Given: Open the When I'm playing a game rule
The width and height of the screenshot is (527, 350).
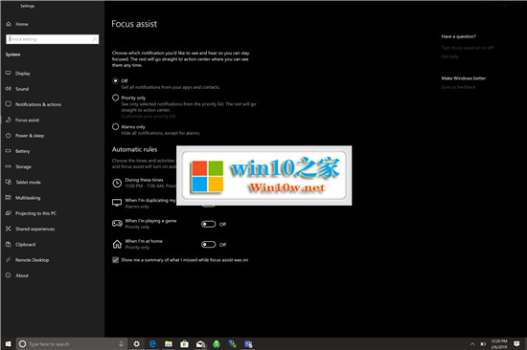Looking at the screenshot, I should 145,224.
